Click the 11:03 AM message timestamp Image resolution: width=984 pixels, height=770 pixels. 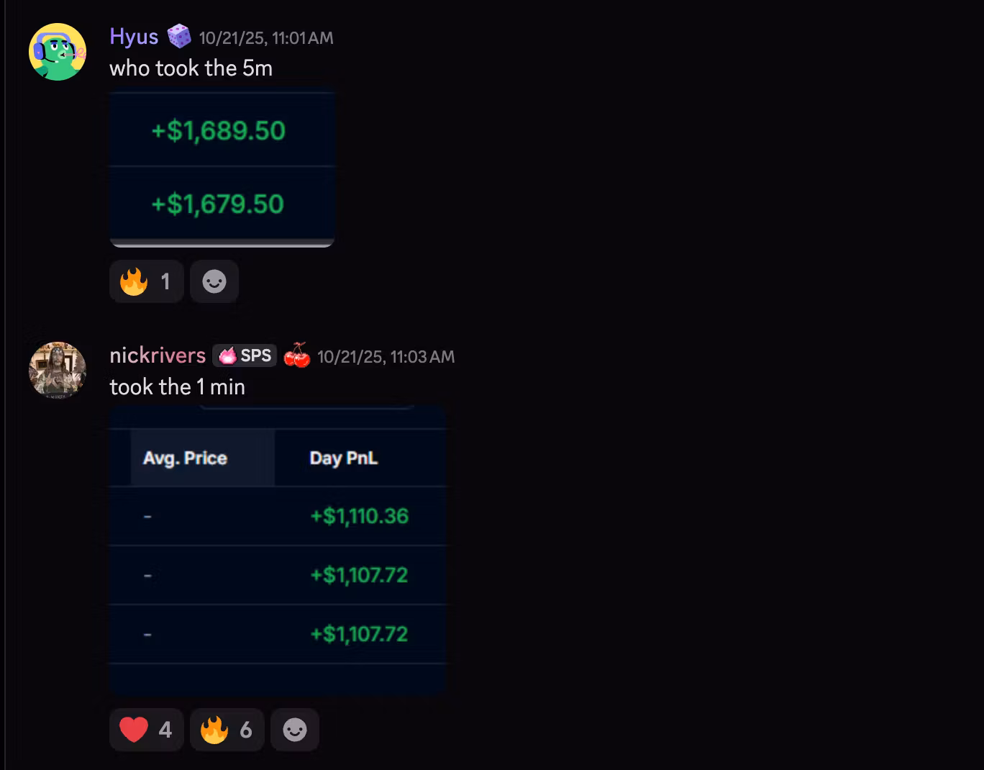(386, 357)
